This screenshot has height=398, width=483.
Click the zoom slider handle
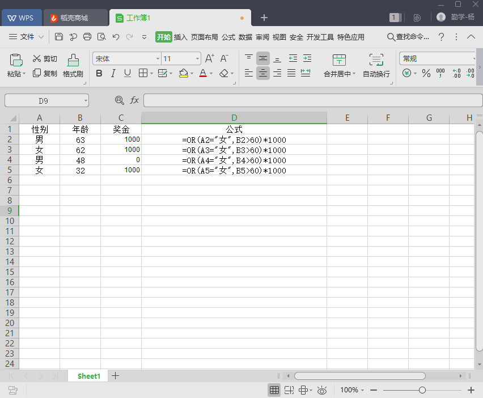pyautogui.click(x=422, y=390)
